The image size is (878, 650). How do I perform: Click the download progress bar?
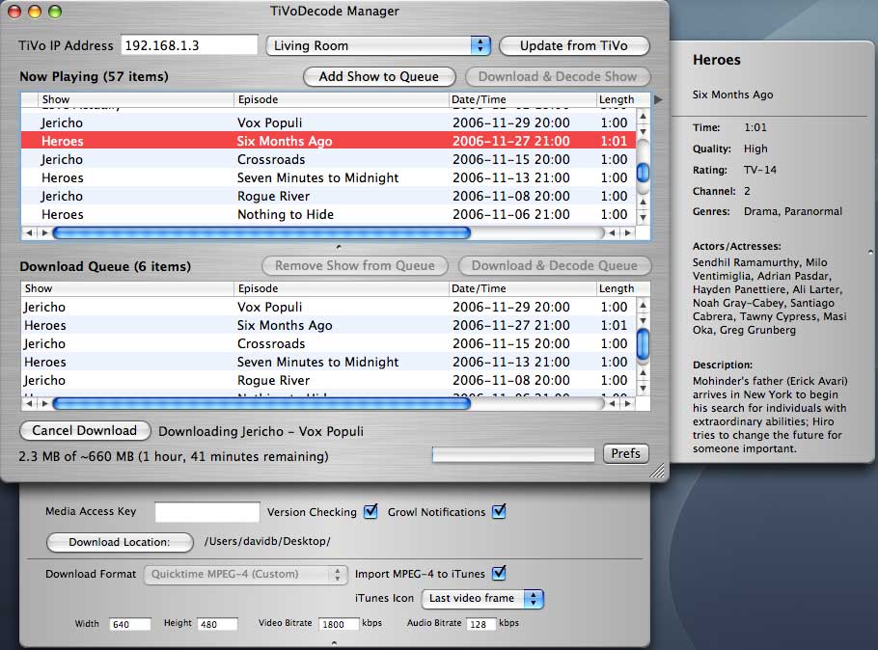[x=513, y=454]
